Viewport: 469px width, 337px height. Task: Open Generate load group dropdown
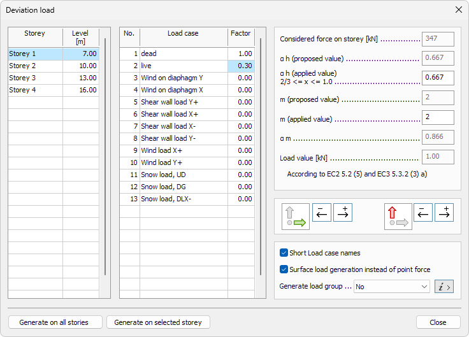tap(391, 287)
